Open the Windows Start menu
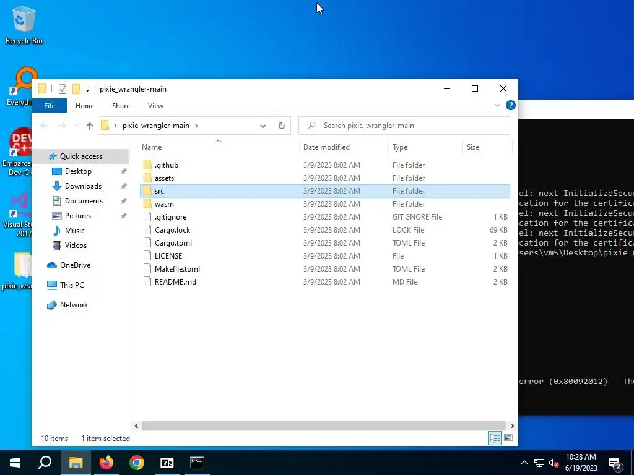Screen dimensions: 634x475 pyautogui.click(x=15, y=463)
